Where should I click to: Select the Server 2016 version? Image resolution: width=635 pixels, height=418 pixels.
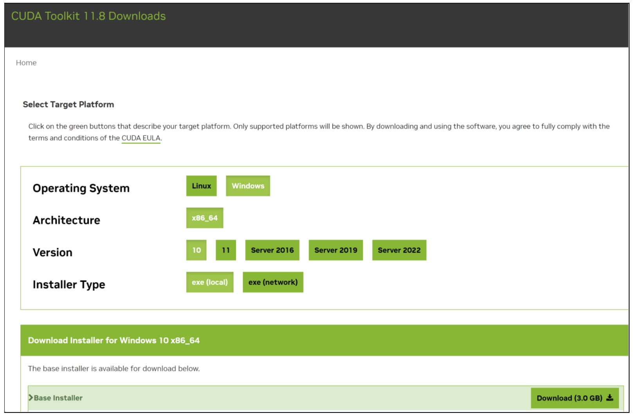coord(272,250)
